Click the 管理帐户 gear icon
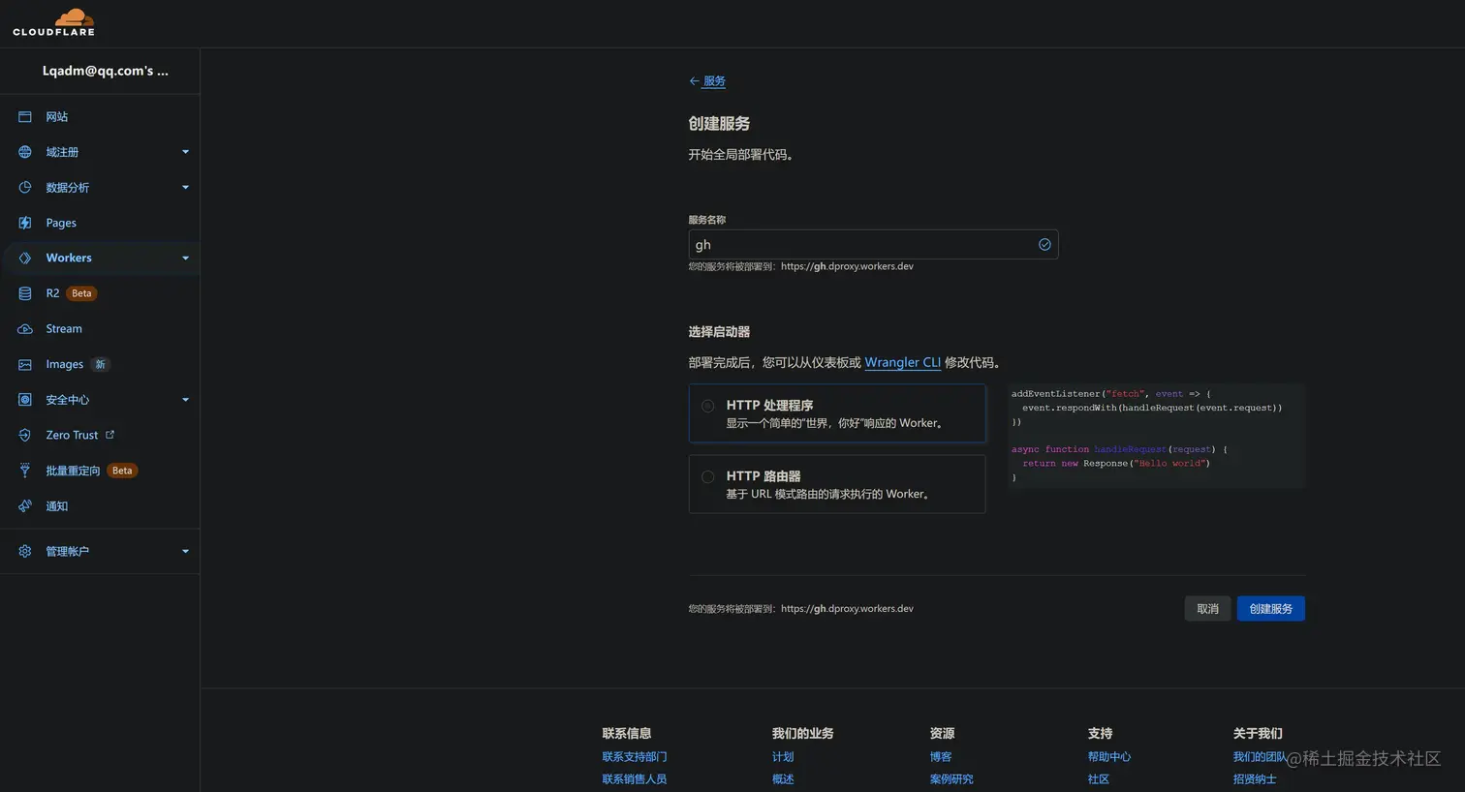 pyautogui.click(x=25, y=551)
